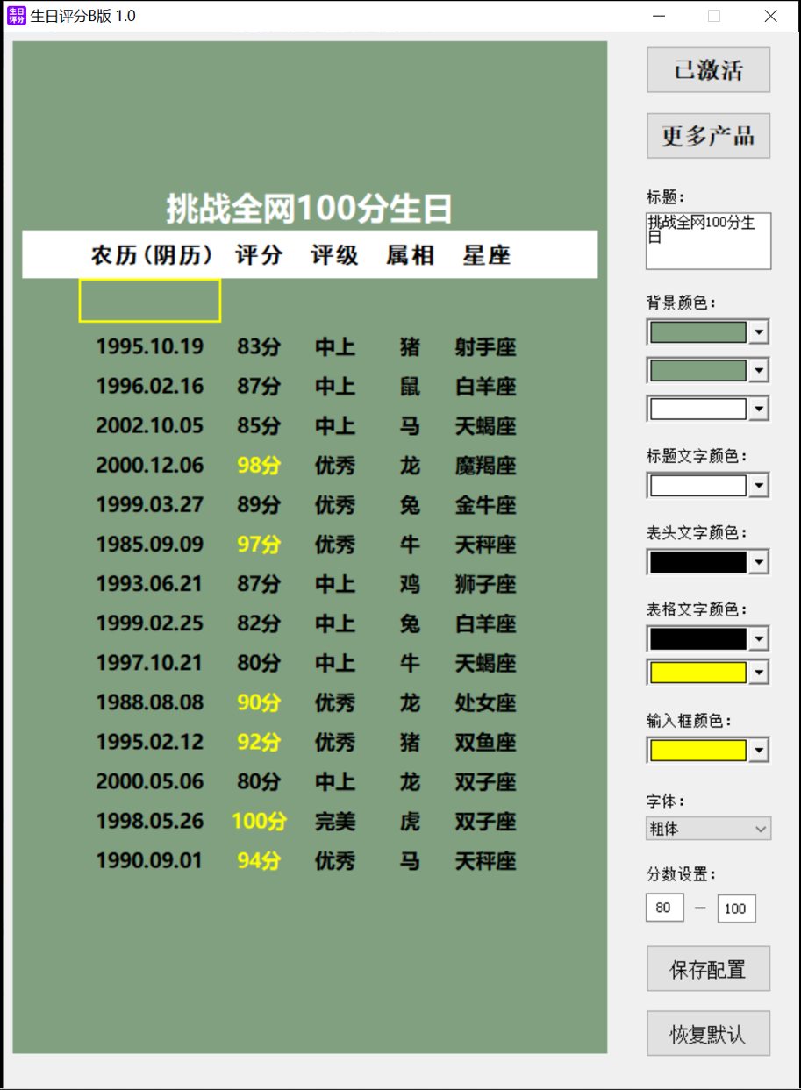801x1090 pixels.
Task: Open the 标题文字颜色 dropdown arrow
Action: [x=759, y=485]
